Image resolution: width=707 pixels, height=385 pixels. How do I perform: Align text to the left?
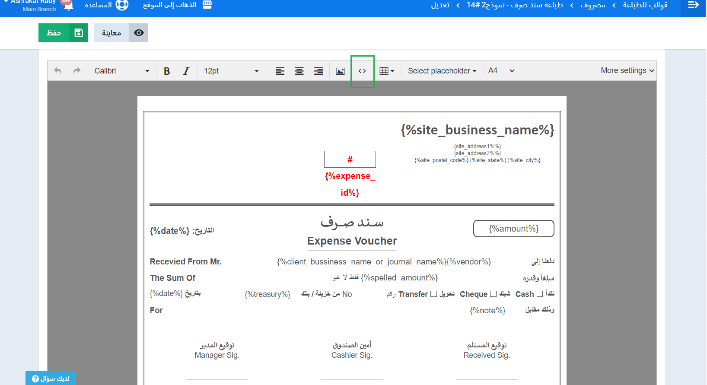pos(280,71)
